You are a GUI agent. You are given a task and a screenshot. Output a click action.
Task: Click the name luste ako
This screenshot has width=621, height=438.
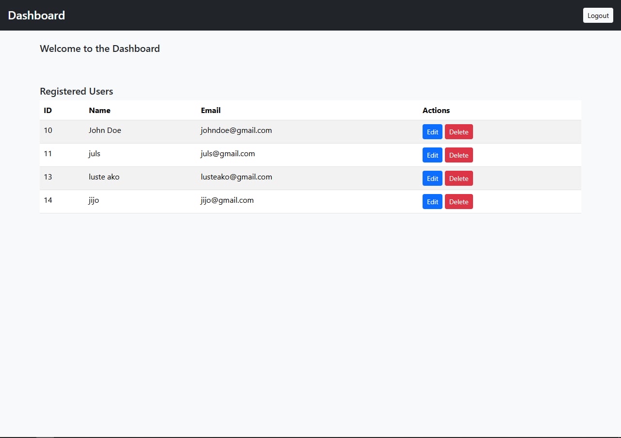point(104,177)
